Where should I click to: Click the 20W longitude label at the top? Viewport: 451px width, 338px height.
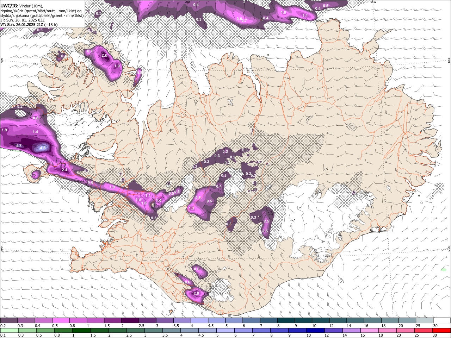(187, 2)
